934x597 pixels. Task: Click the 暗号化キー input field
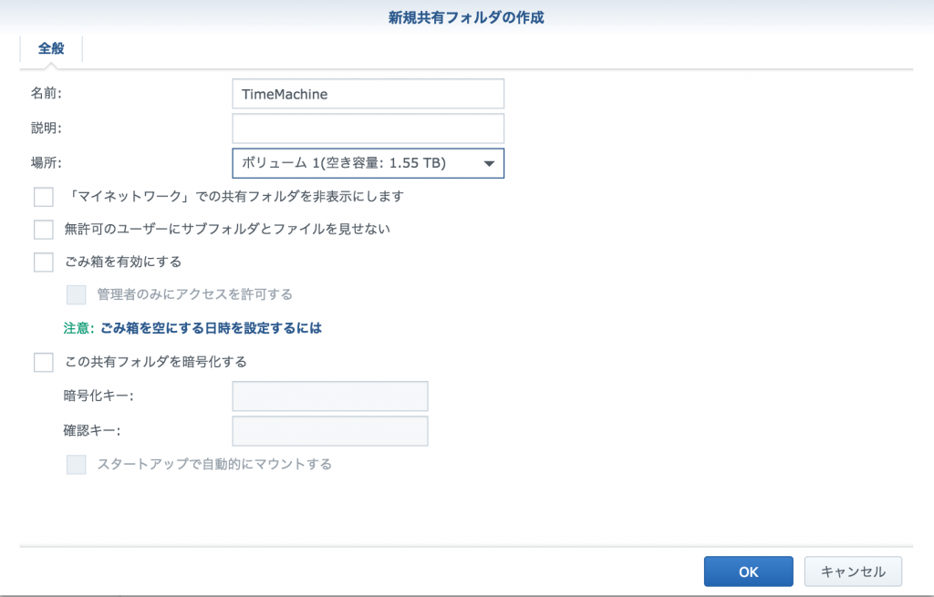coord(330,396)
